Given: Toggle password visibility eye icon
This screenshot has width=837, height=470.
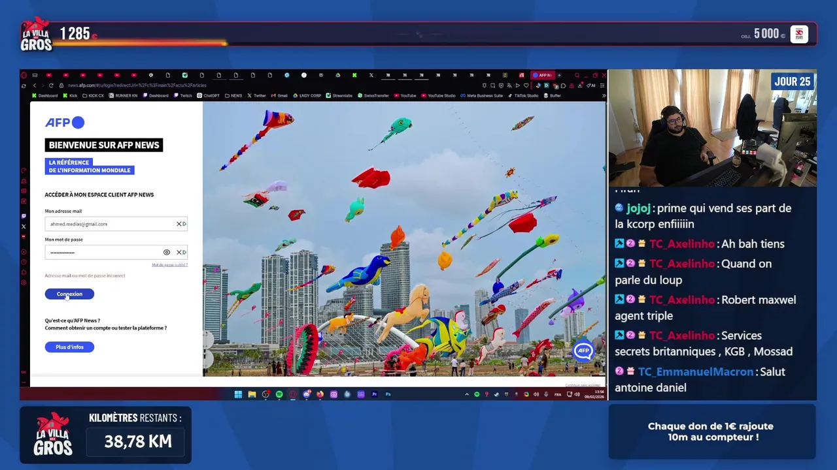Looking at the screenshot, I should tap(167, 252).
